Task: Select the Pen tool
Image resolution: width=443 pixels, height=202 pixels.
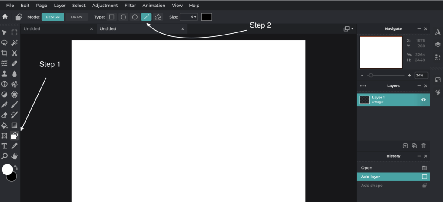Action: [x=4, y=105]
